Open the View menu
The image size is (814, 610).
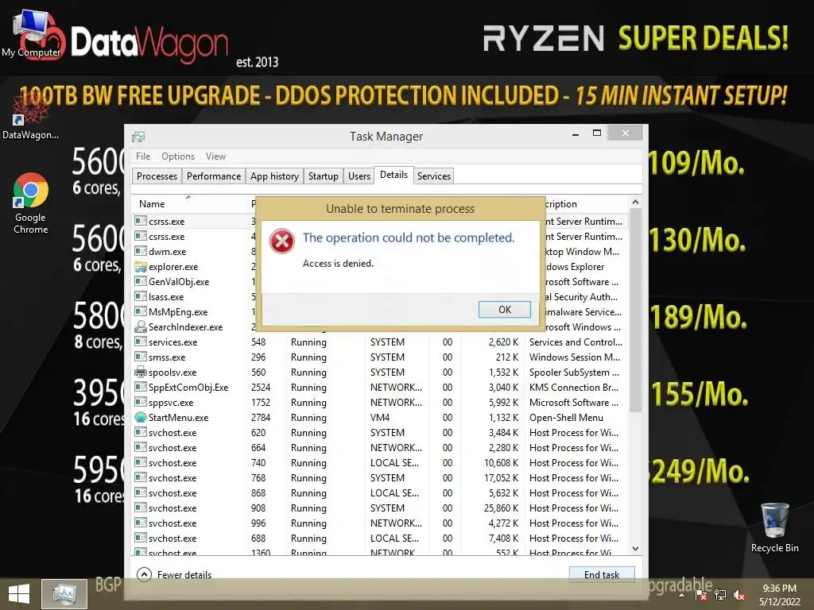[215, 156]
